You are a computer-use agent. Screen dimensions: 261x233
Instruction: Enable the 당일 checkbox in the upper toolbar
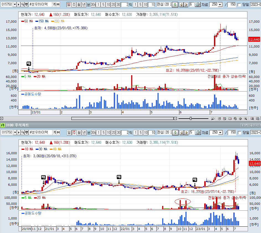(239, 5)
